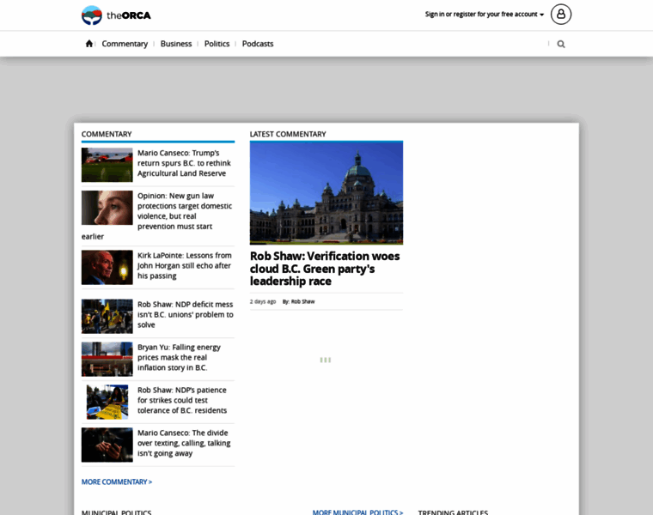Open Bryan Yu falling energy prices article

pos(179,357)
